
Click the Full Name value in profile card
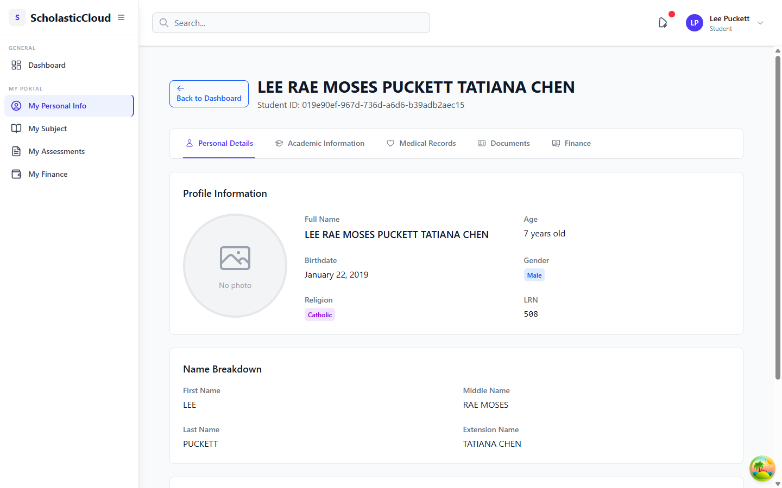[x=396, y=235]
